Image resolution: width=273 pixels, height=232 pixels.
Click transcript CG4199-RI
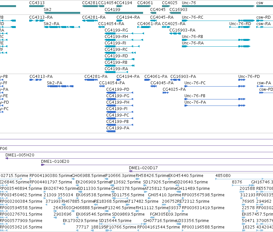click(115, 43)
